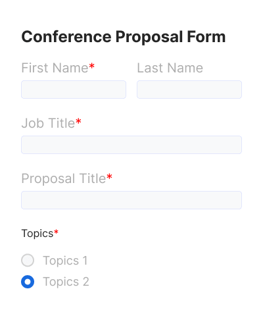Click the word Proposal in the heading
This screenshot has width=263, height=316.
[x=149, y=37]
